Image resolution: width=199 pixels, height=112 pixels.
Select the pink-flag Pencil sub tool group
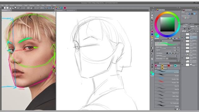[x=158, y=66]
